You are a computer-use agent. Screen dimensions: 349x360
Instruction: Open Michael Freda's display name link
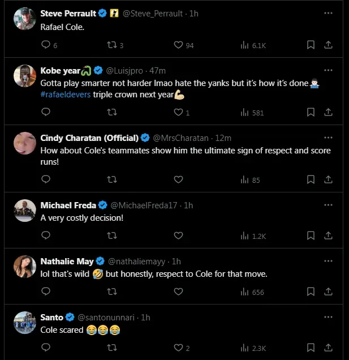pos(69,205)
